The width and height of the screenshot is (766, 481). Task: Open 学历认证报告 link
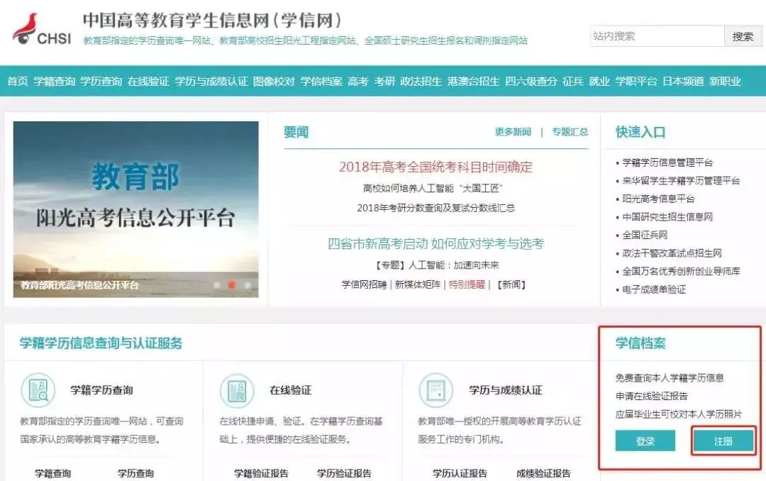pyautogui.click(x=460, y=473)
